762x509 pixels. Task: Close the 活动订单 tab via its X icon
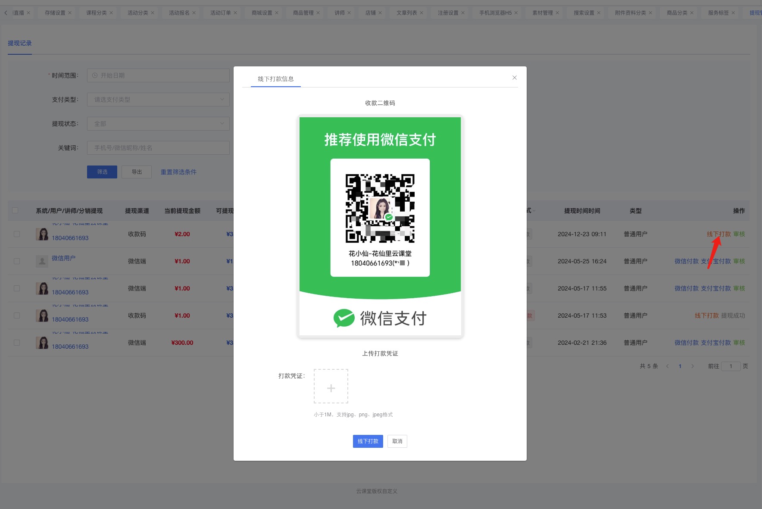pyautogui.click(x=235, y=13)
